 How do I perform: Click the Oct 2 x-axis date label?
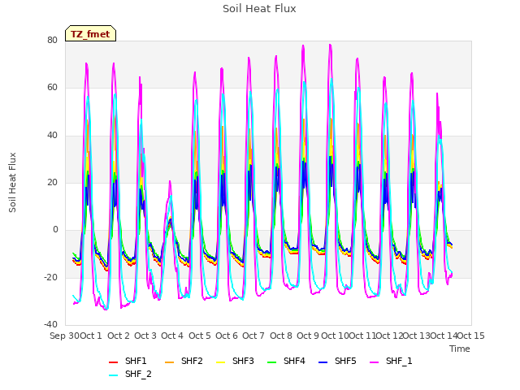coord(119,336)
